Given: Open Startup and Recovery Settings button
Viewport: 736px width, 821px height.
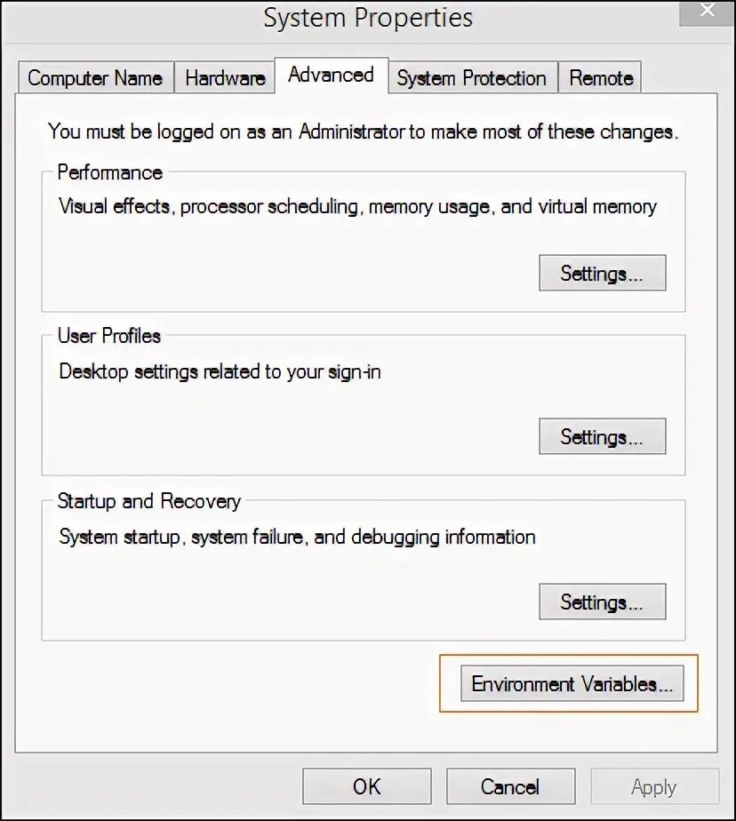Looking at the screenshot, I should [603, 602].
